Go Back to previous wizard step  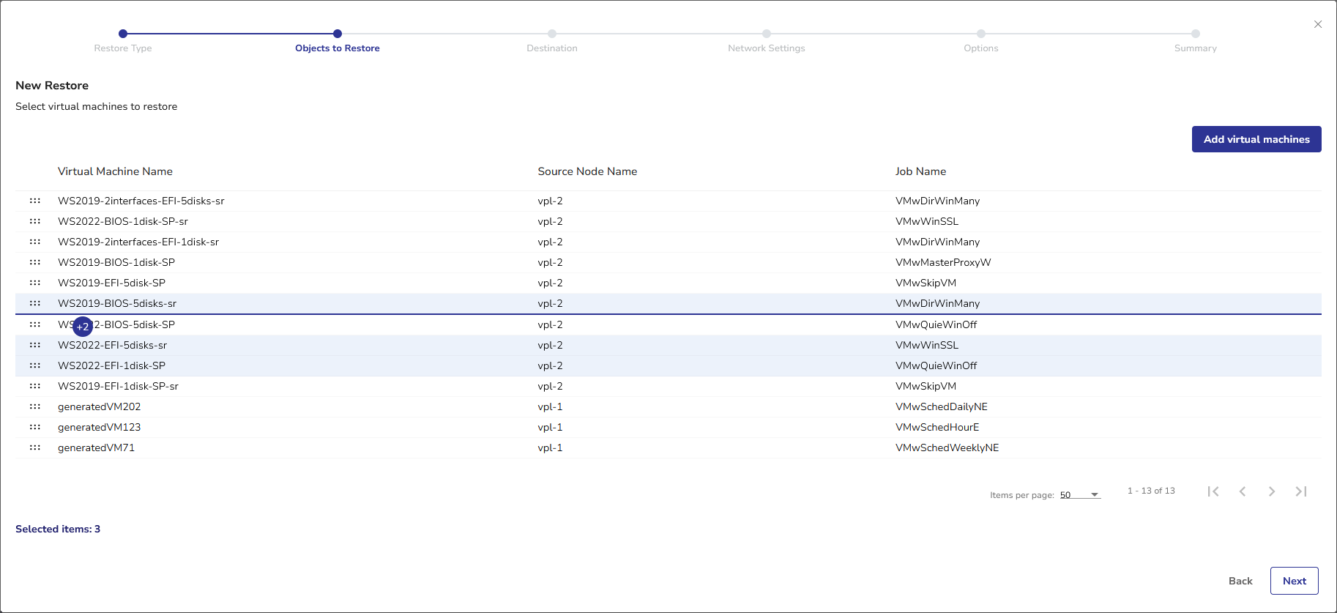click(x=1240, y=581)
